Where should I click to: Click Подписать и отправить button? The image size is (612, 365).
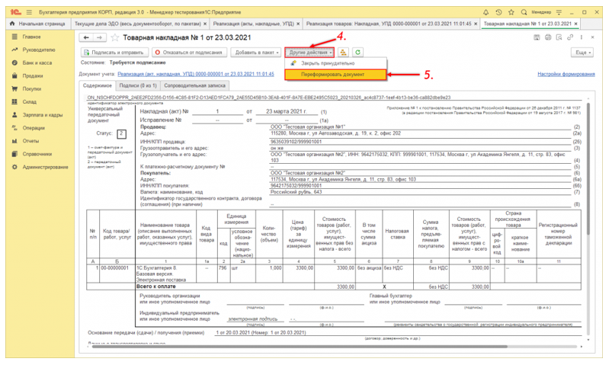click(114, 53)
